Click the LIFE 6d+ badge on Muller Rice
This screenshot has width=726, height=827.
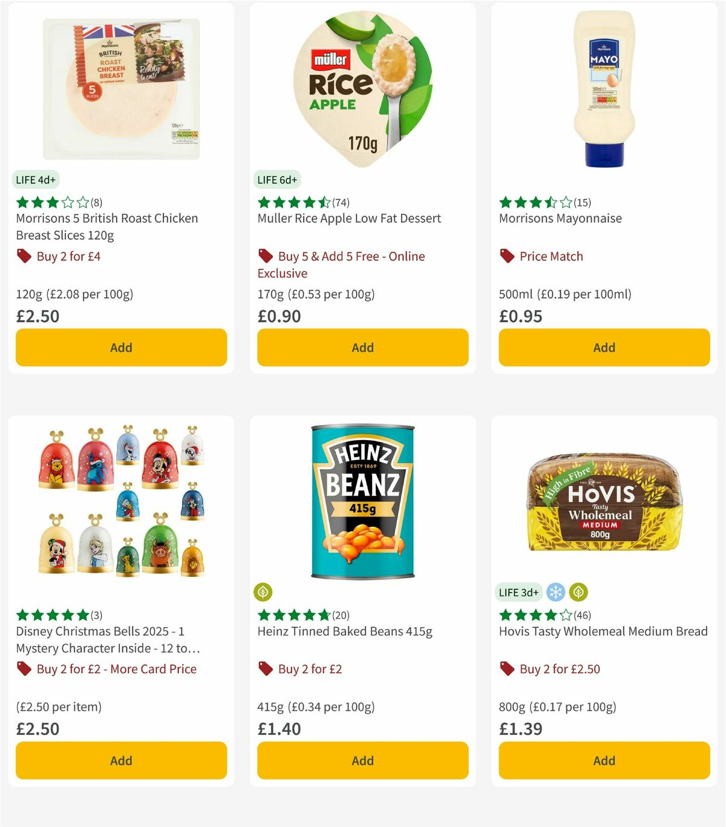[276, 180]
